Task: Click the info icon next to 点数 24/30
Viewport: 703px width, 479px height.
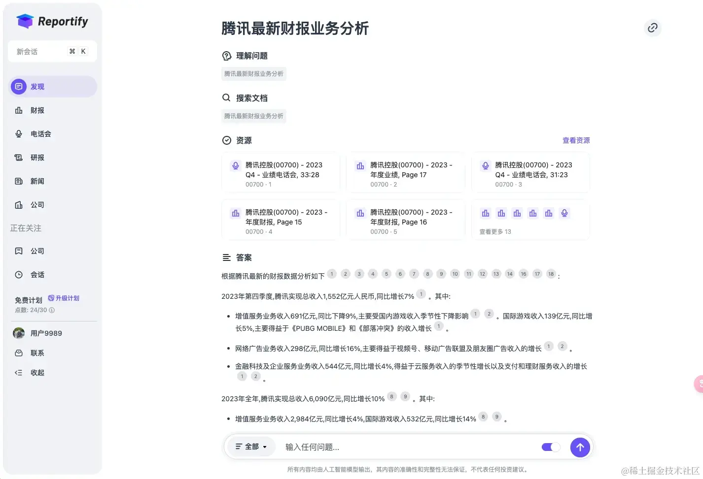Action: tap(52, 310)
